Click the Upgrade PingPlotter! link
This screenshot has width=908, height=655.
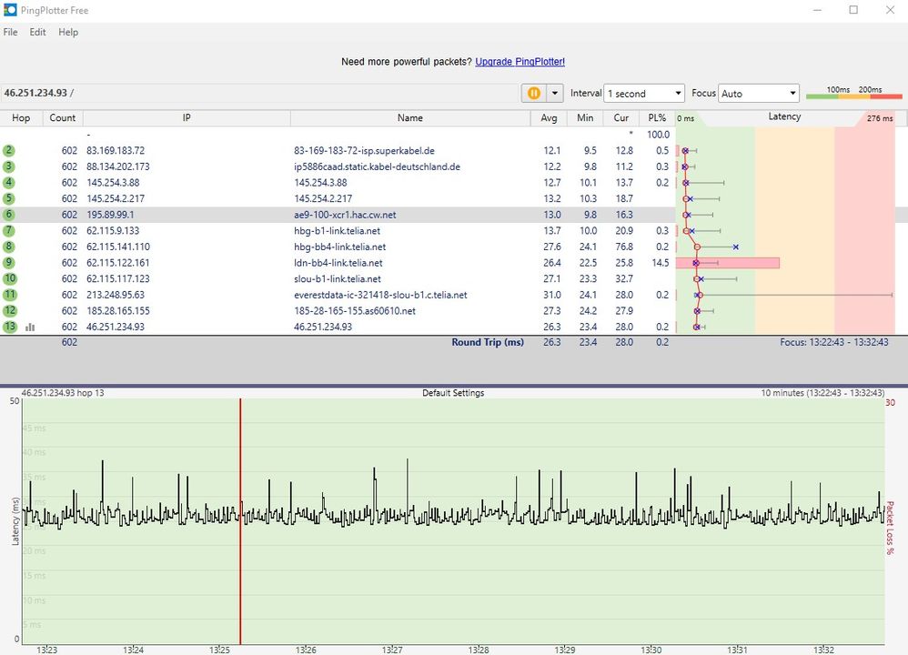coord(520,62)
